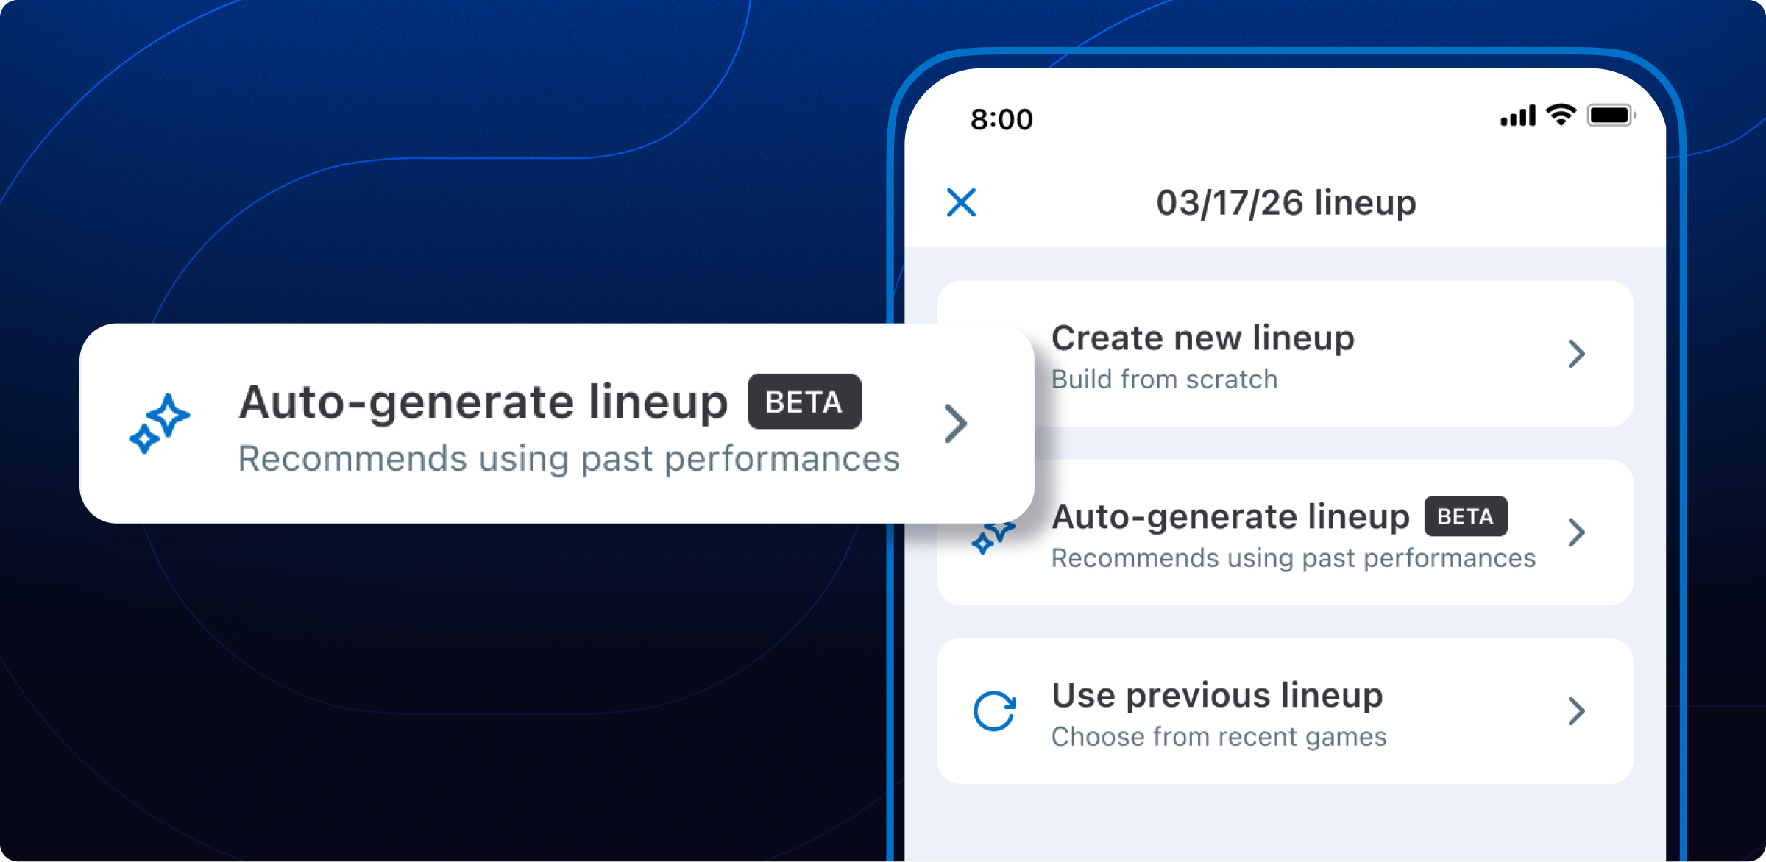Close the lineup screen with the X icon

point(961,203)
